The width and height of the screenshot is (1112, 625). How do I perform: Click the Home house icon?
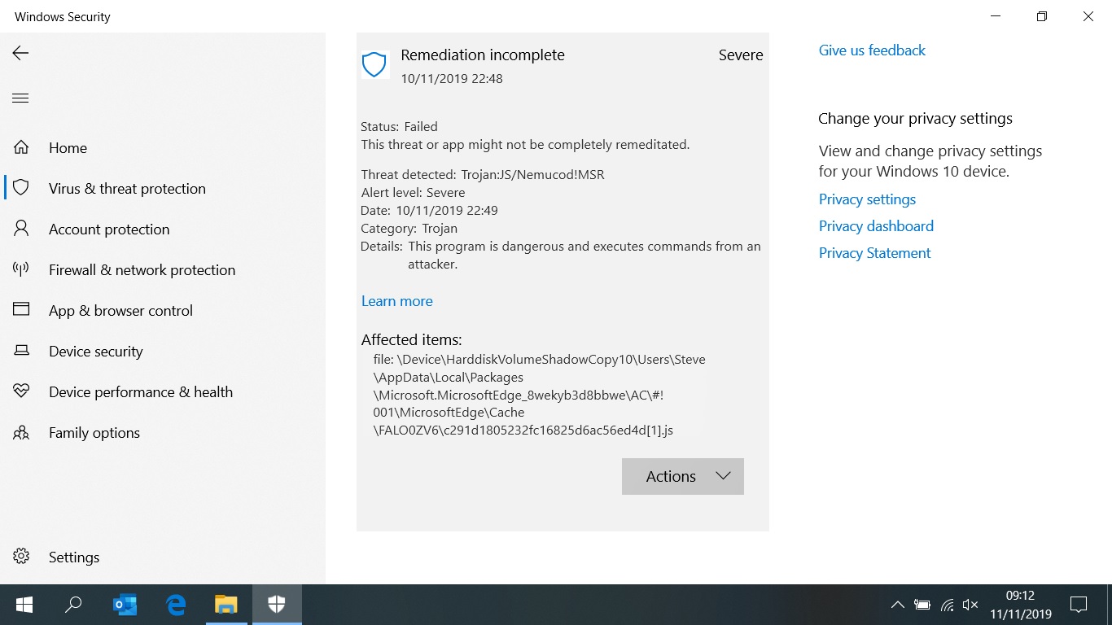[21, 147]
